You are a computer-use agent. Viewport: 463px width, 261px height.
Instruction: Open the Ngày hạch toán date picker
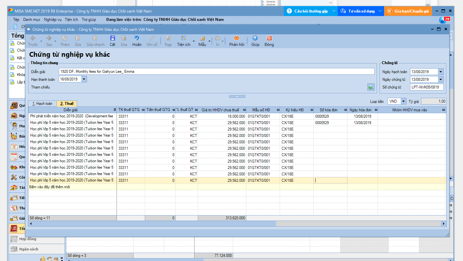point(441,72)
